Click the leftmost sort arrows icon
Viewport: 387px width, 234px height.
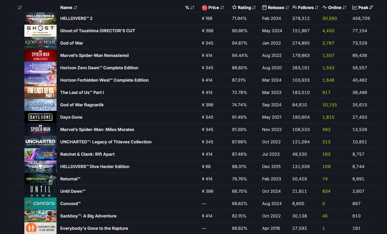[20, 8]
